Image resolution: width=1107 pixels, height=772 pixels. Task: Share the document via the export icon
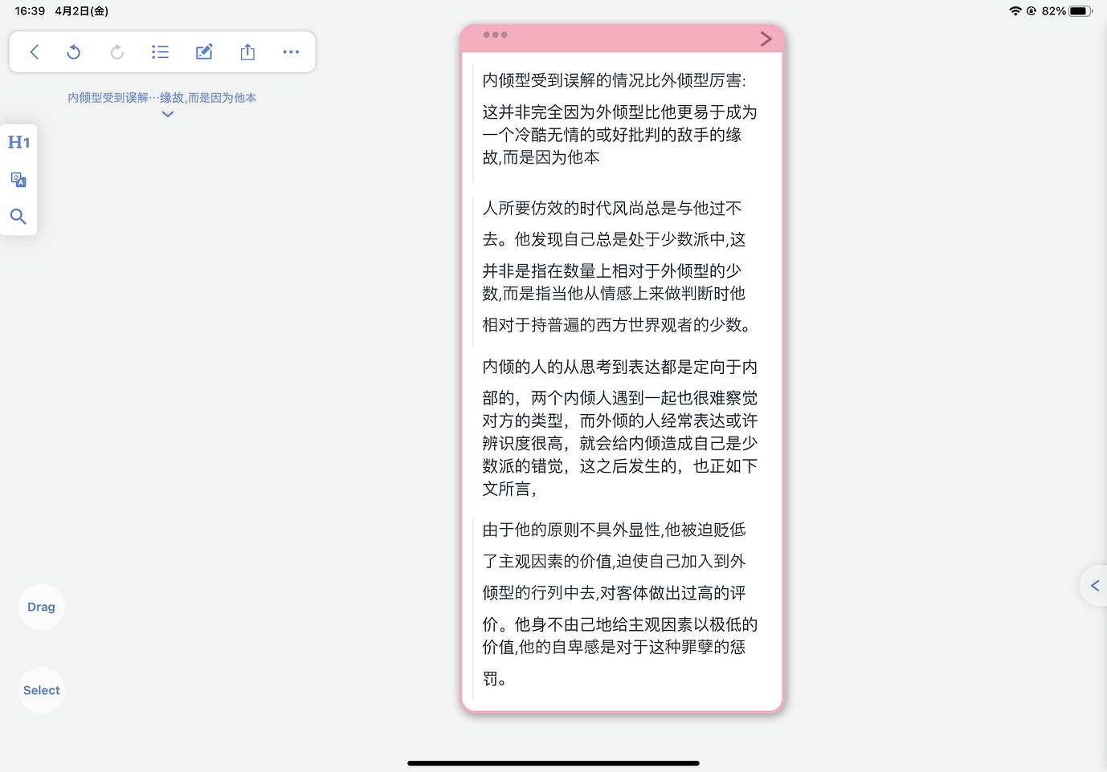(x=247, y=52)
